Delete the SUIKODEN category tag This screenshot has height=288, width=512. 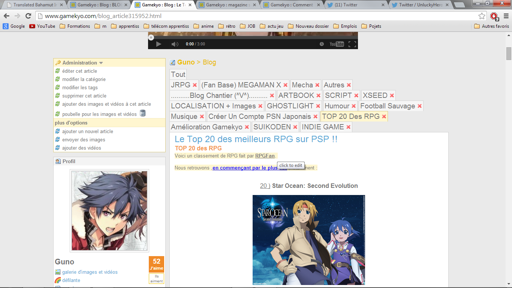tap(295, 127)
